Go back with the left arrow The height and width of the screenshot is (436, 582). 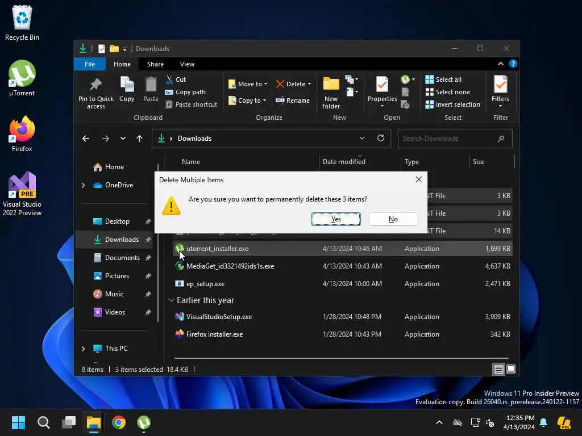[x=86, y=139]
